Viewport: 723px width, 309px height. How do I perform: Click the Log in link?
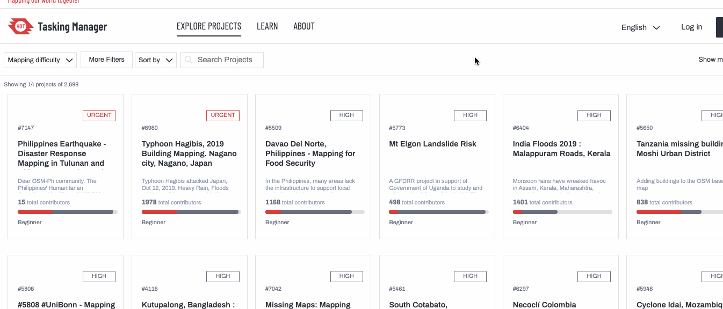click(x=691, y=27)
